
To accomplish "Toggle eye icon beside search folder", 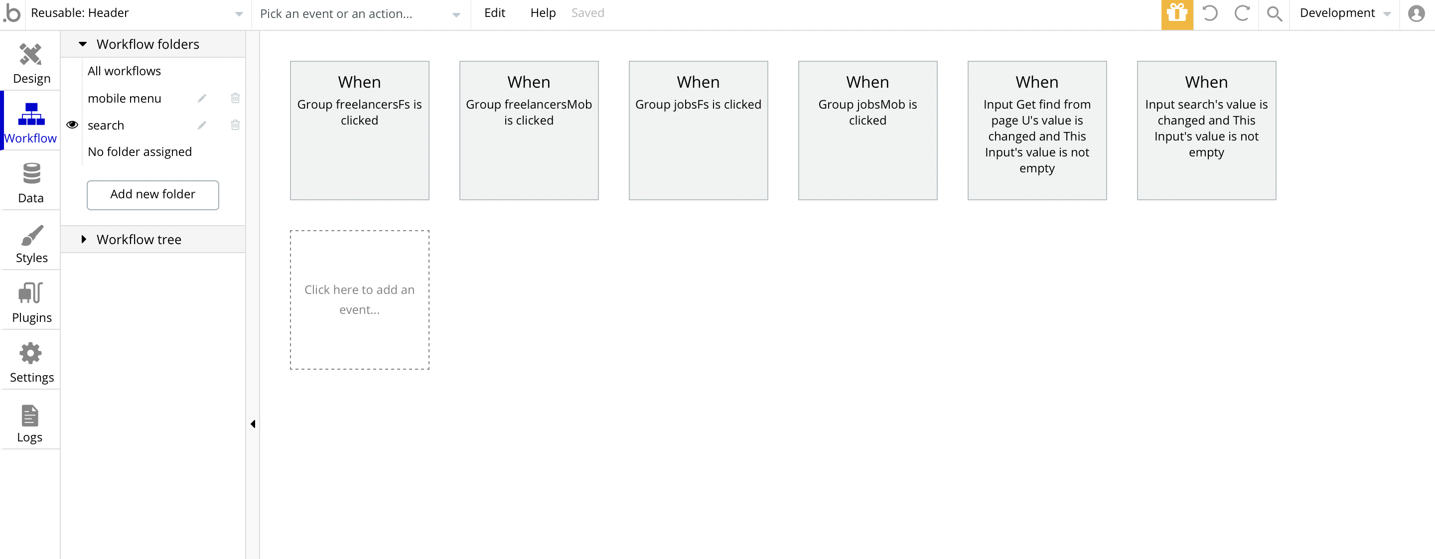I will [72, 125].
